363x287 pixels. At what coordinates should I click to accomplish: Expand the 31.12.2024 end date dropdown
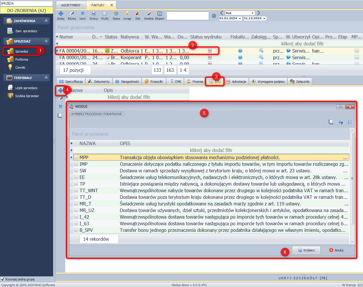click(264, 18)
